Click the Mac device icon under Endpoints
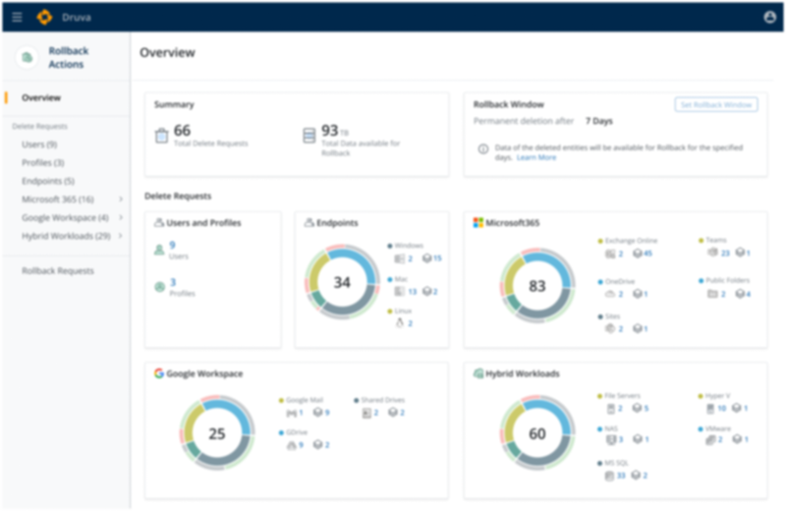This screenshot has width=786, height=511. click(x=400, y=291)
